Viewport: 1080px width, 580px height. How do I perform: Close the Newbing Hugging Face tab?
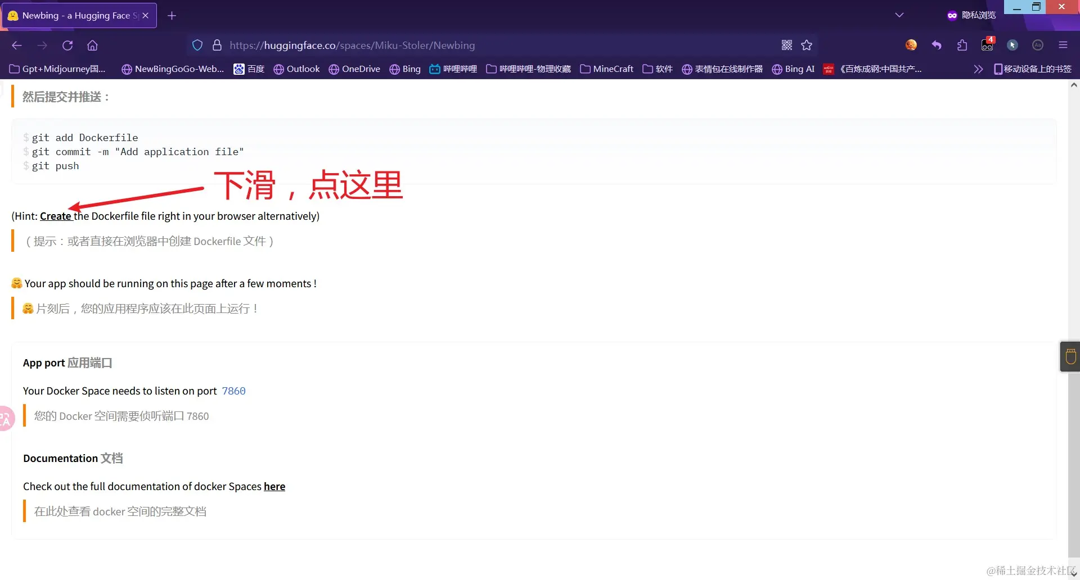[x=146, y=16]
